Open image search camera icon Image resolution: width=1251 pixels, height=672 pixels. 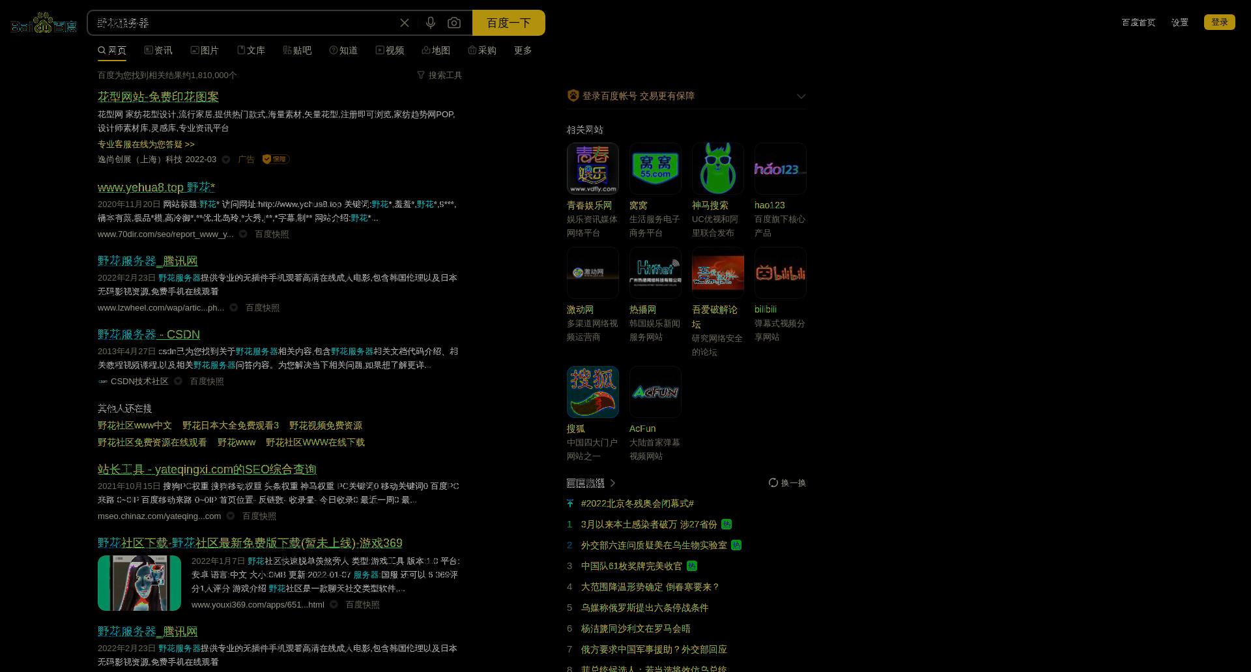(454, 23)
